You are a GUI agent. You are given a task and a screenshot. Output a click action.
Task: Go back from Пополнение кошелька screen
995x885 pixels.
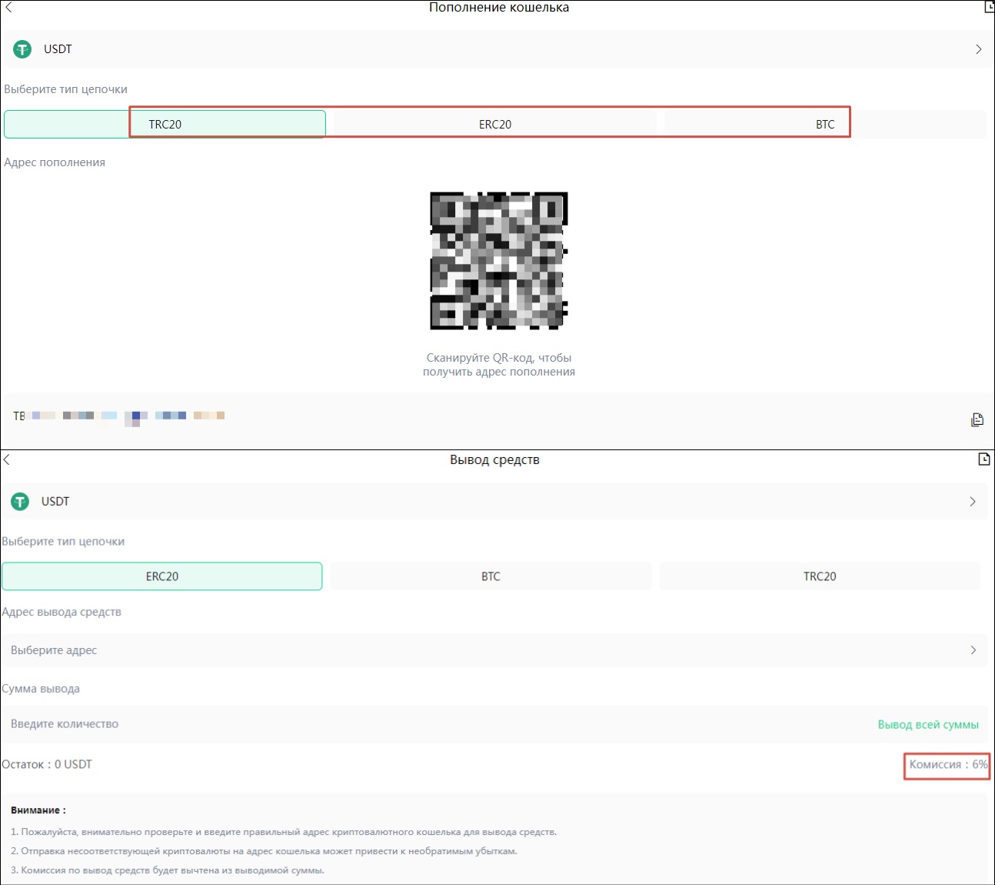8,7
